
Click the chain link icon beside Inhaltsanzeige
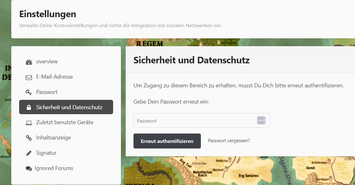tap(29, 138)
